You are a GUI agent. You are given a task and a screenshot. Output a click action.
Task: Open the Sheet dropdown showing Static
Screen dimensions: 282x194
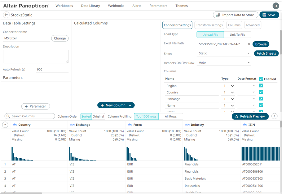click(224, 53)
